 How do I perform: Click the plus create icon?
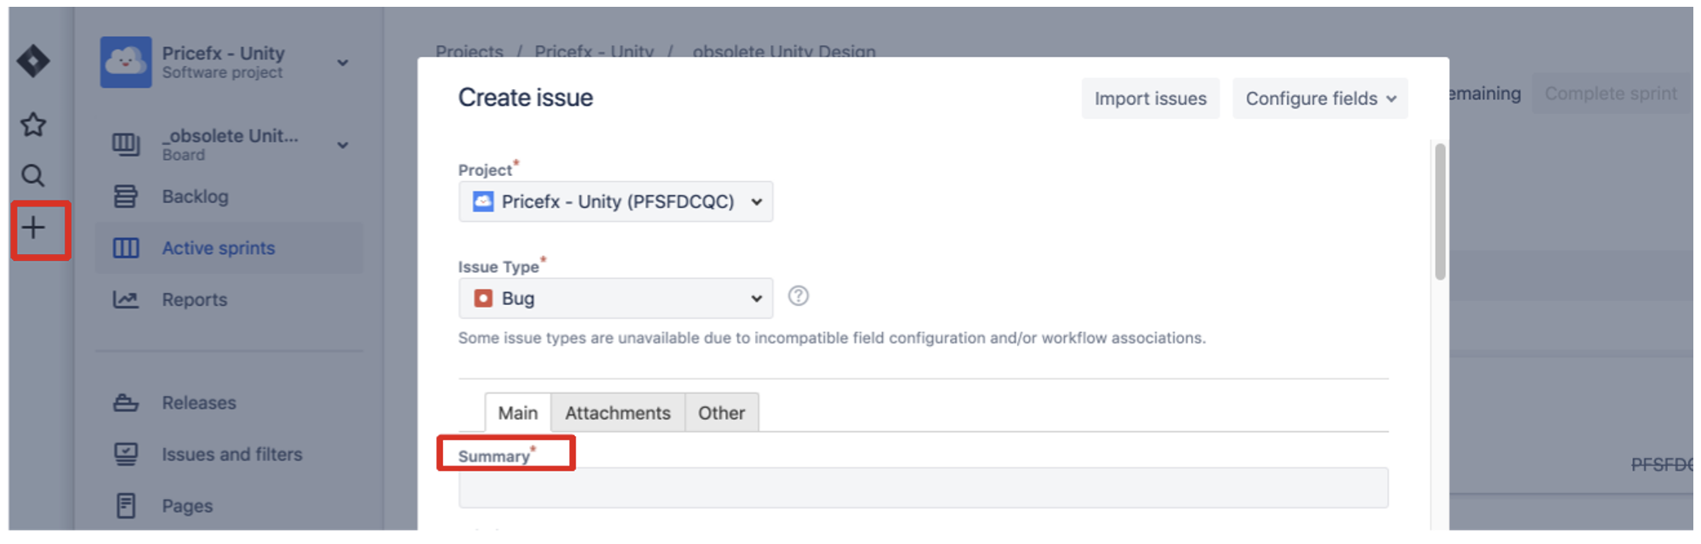(x=33, y=228)
